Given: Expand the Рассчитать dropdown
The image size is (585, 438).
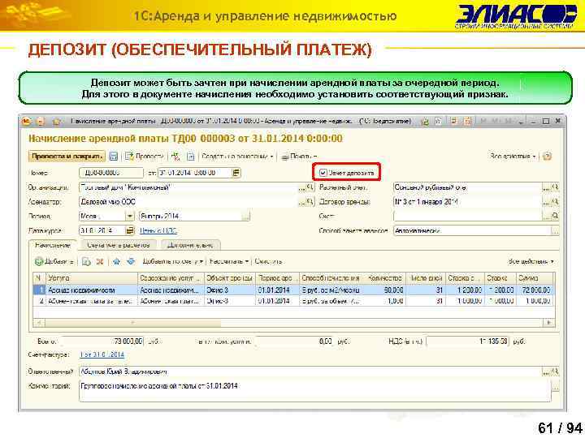Looking at the screenshot, I should 229,261.
